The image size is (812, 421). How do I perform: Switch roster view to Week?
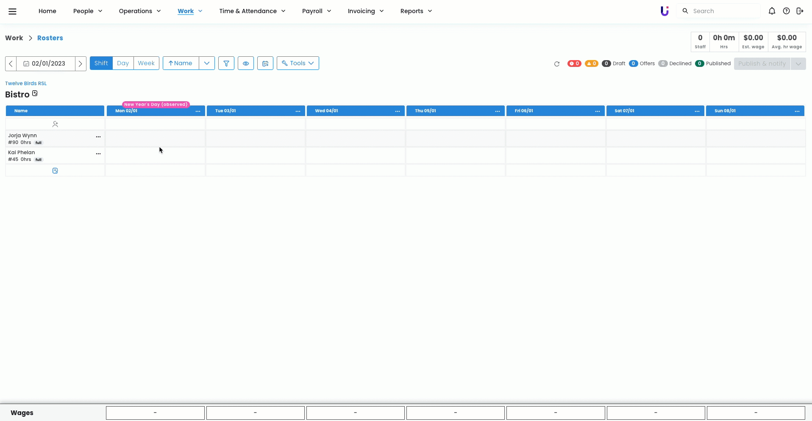point(146,63)
